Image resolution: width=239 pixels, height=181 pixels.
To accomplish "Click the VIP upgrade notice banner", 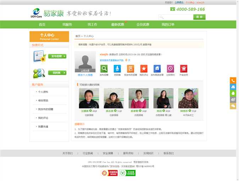I will [x=139, y=45].
